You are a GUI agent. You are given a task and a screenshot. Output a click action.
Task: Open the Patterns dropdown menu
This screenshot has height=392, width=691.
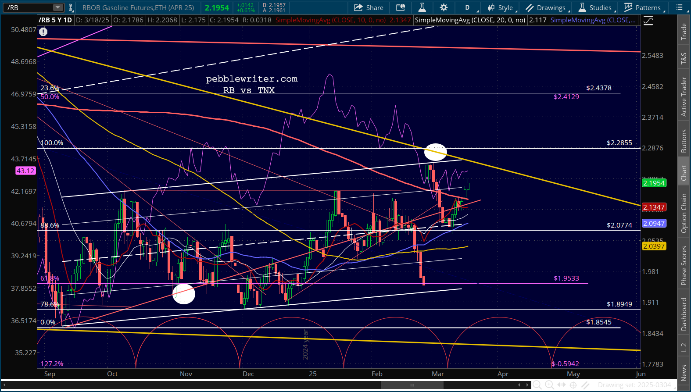point(644,7)
